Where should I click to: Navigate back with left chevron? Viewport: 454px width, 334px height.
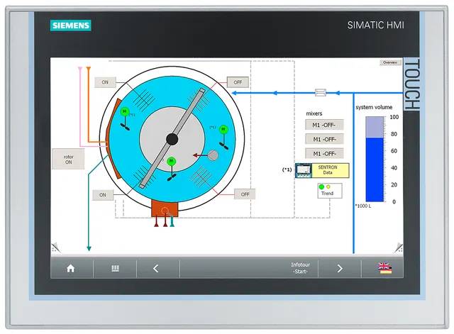point(156,269)
